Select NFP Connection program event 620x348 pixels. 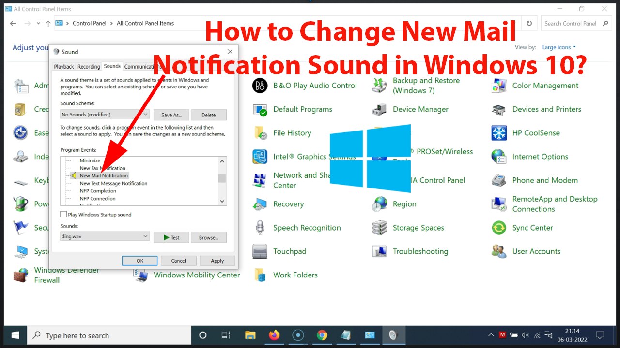98,198
